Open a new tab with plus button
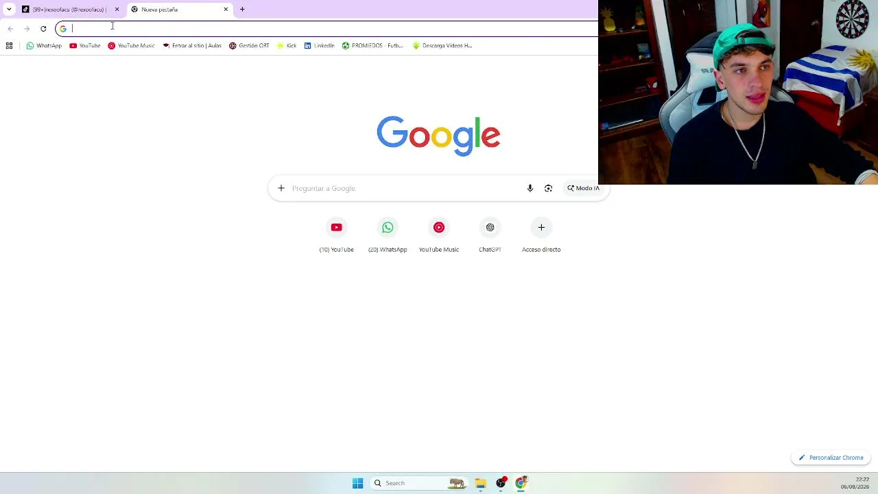 242,10
